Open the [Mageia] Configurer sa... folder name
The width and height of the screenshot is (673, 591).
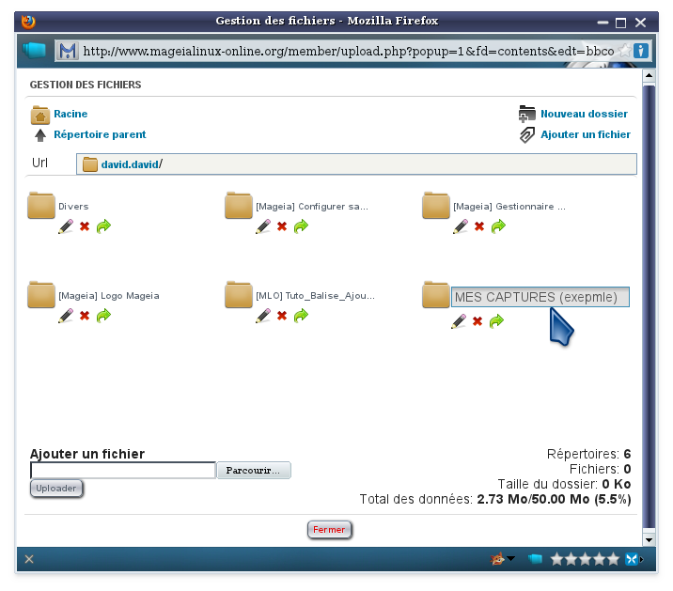pyautogui.click(x=312, y=207)
